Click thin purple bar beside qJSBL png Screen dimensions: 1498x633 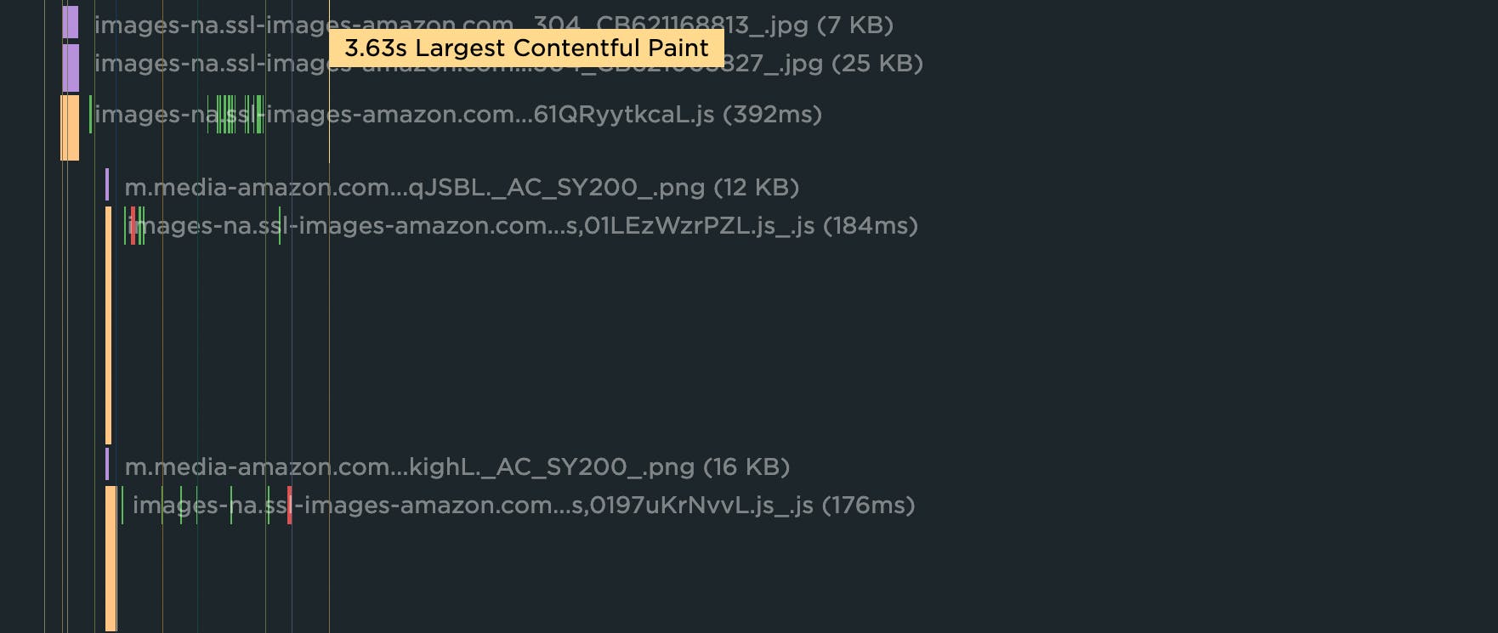click(107, 184)
